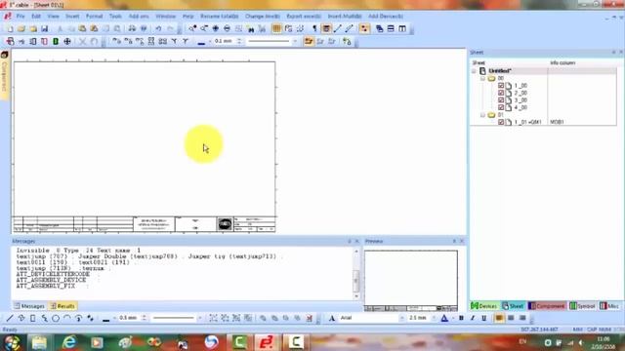Select the Circle drawing tool
Image resolution: width=625 pixels, height=351 pixels.
56,318
